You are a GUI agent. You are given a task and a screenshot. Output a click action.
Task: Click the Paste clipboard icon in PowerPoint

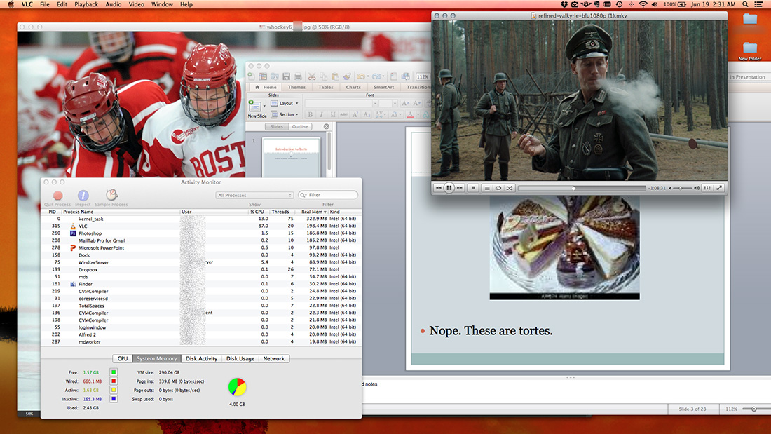pos(335,76)
